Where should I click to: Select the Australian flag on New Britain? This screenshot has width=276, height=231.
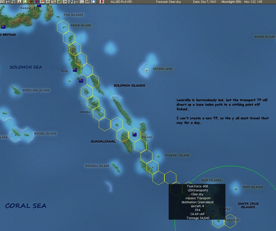(3, 27)
